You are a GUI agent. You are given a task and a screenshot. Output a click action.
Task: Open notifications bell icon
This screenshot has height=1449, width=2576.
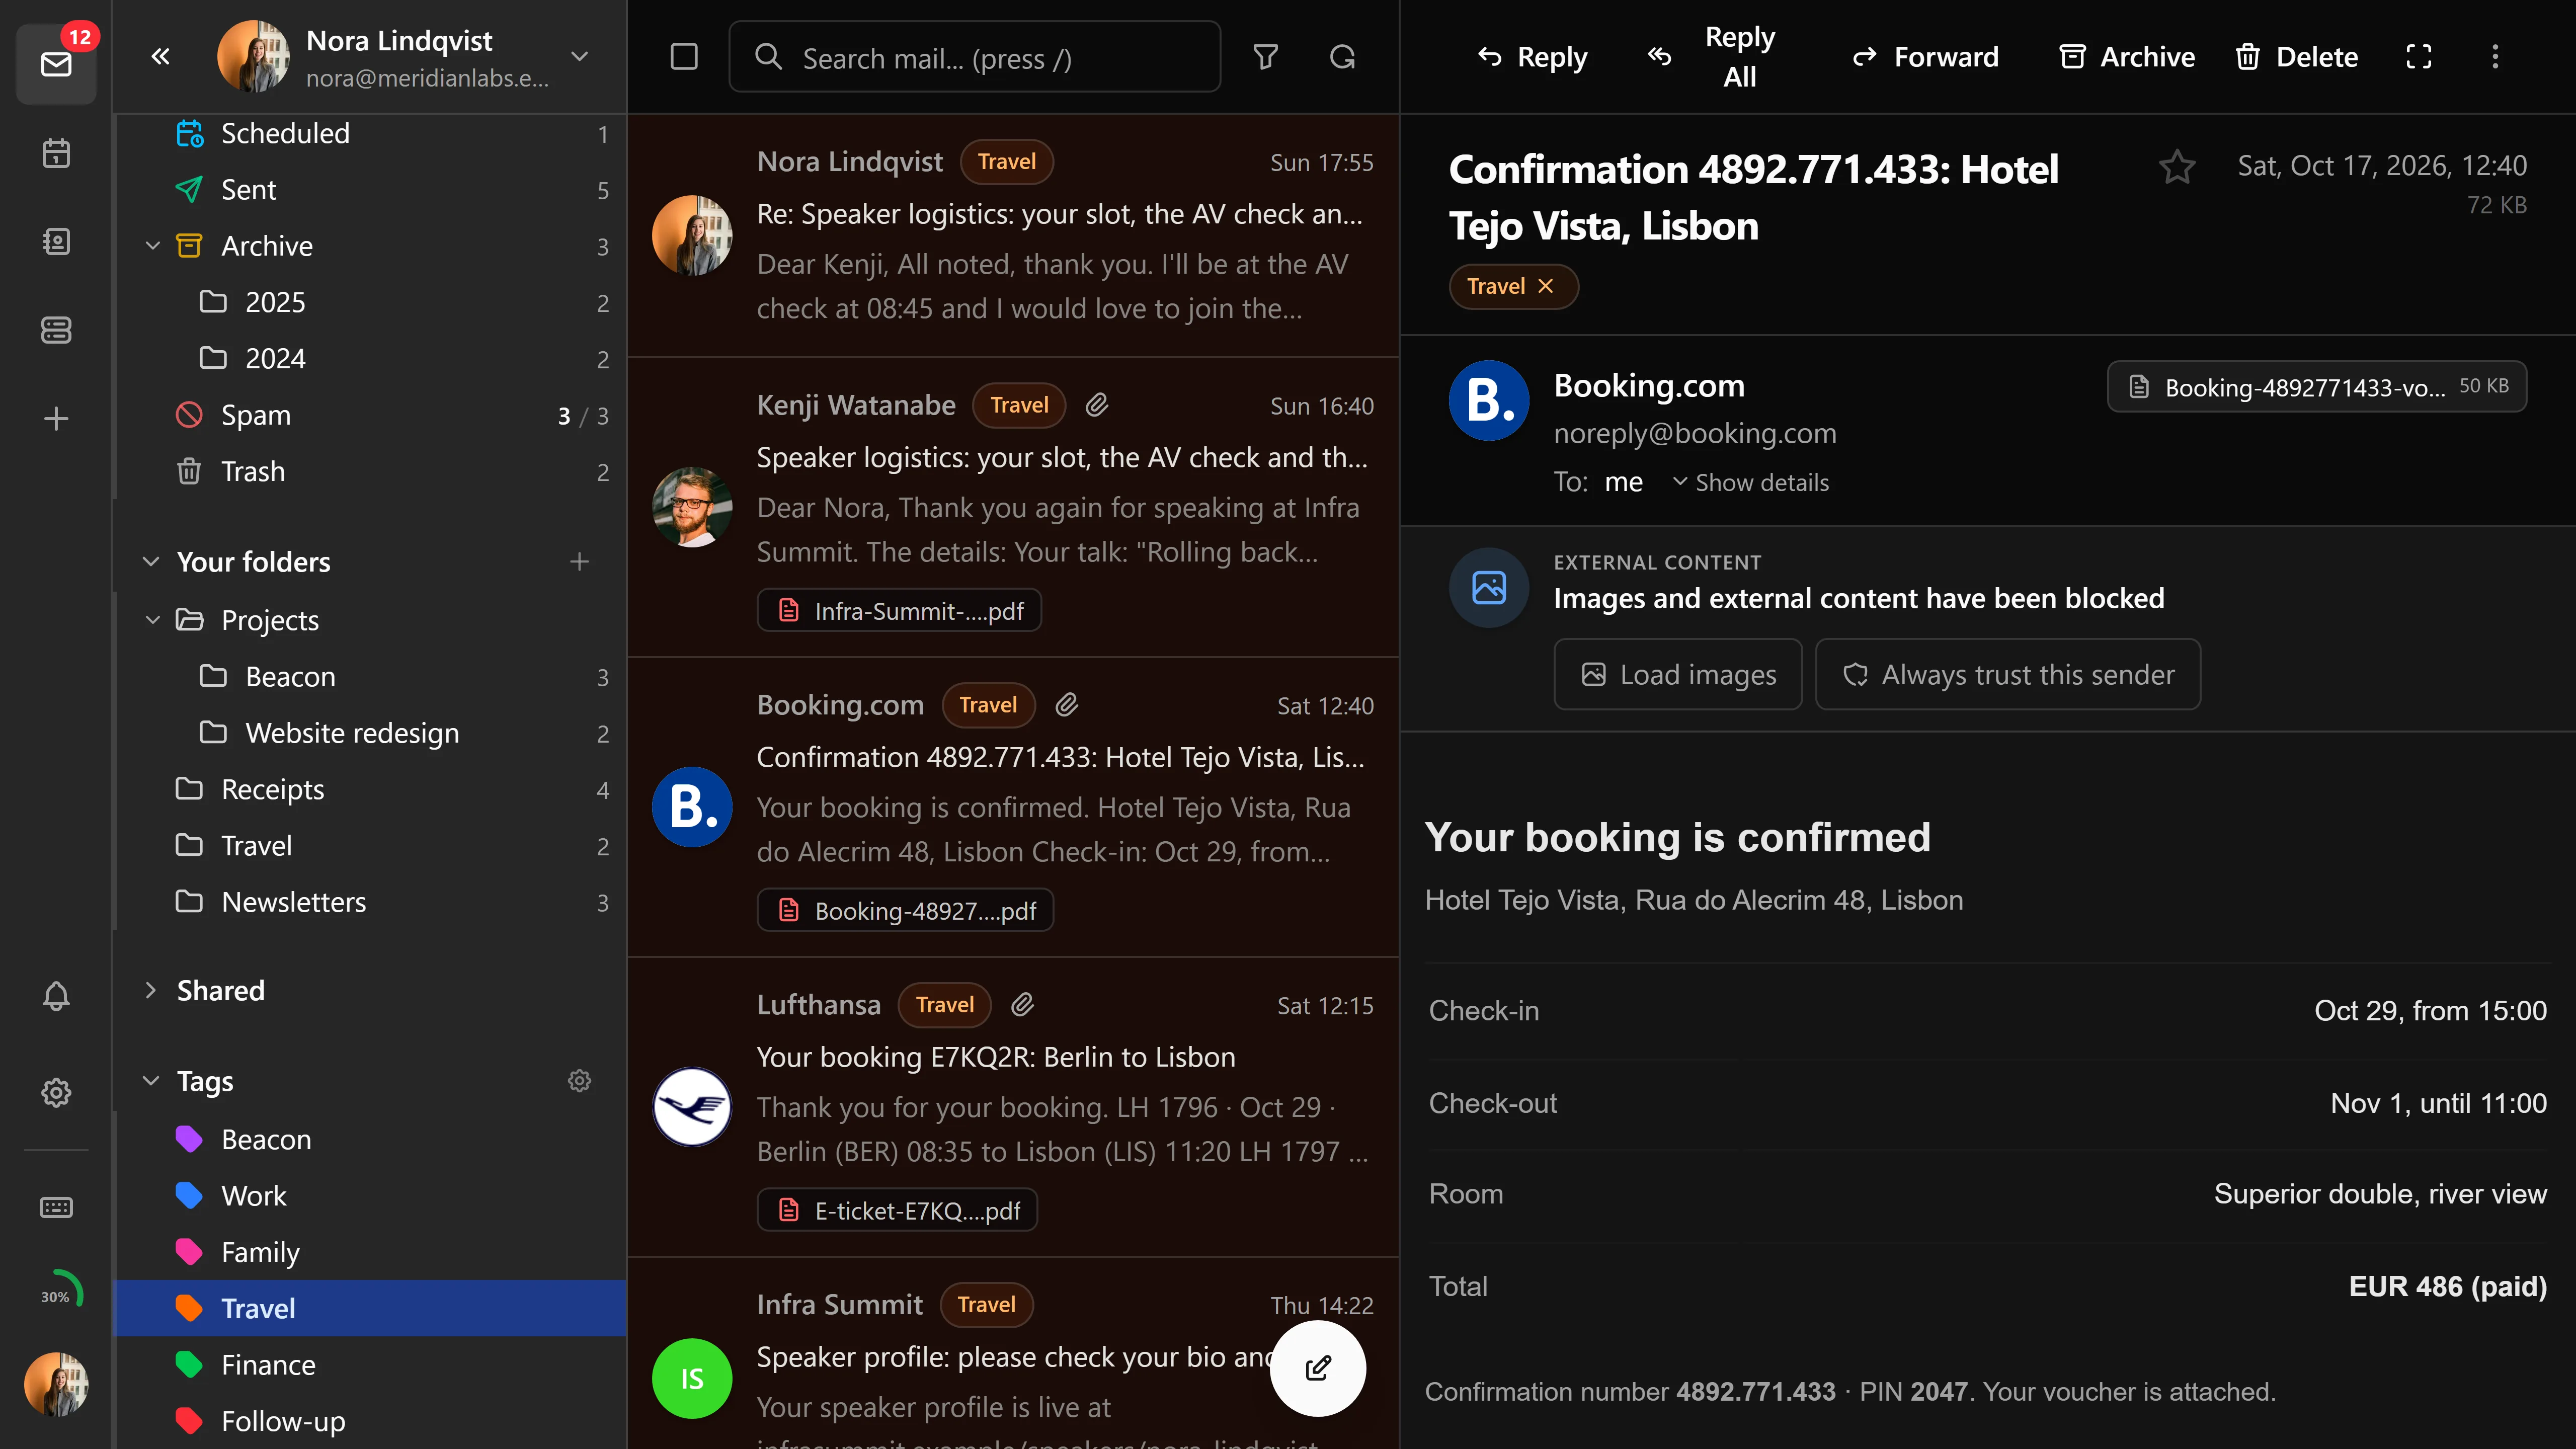coord(56,996)
